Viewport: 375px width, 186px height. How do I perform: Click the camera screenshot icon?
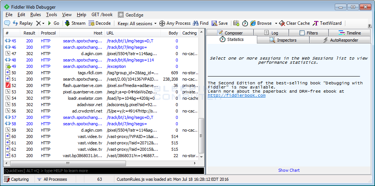236,23
